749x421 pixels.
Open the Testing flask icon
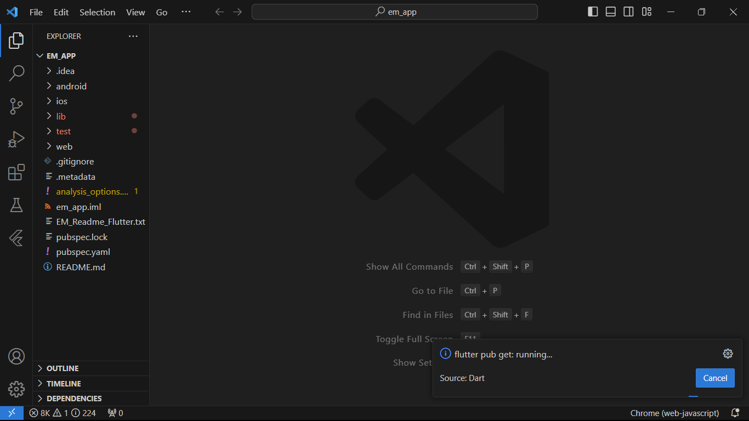coord(16,205)
